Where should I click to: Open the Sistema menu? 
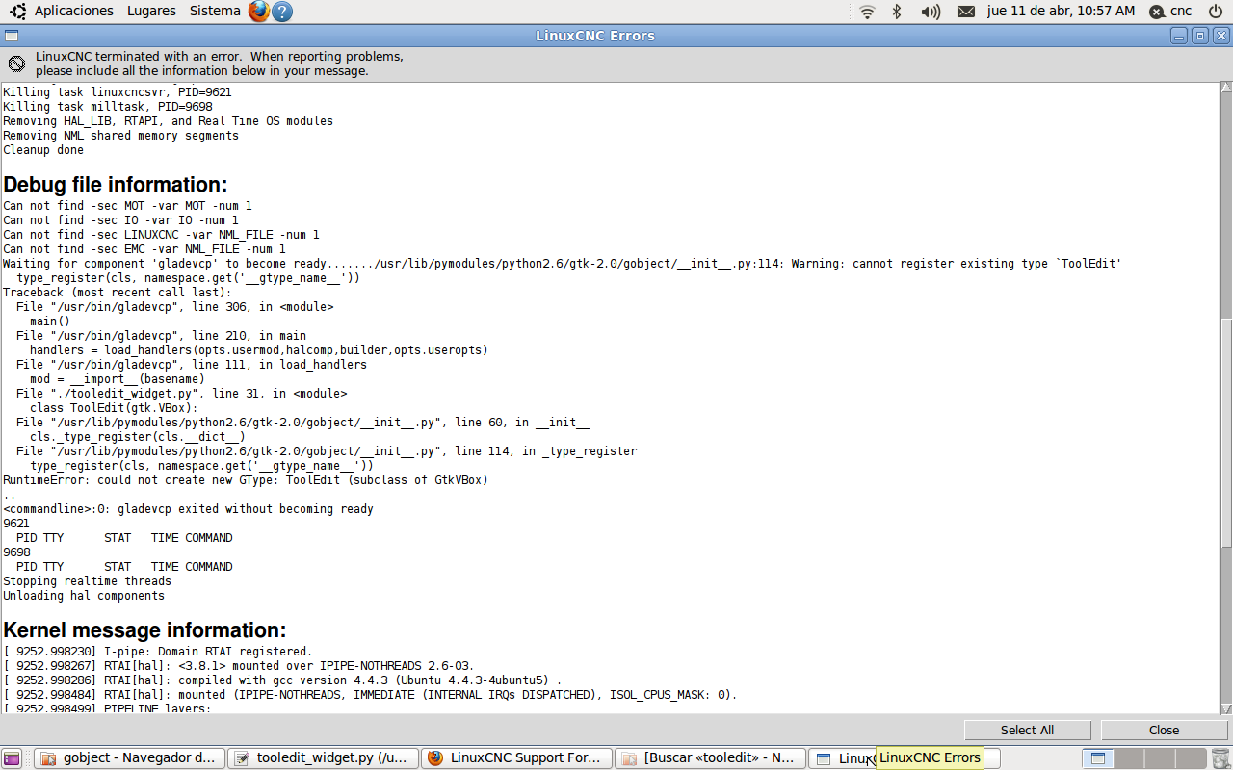[215, 11]
